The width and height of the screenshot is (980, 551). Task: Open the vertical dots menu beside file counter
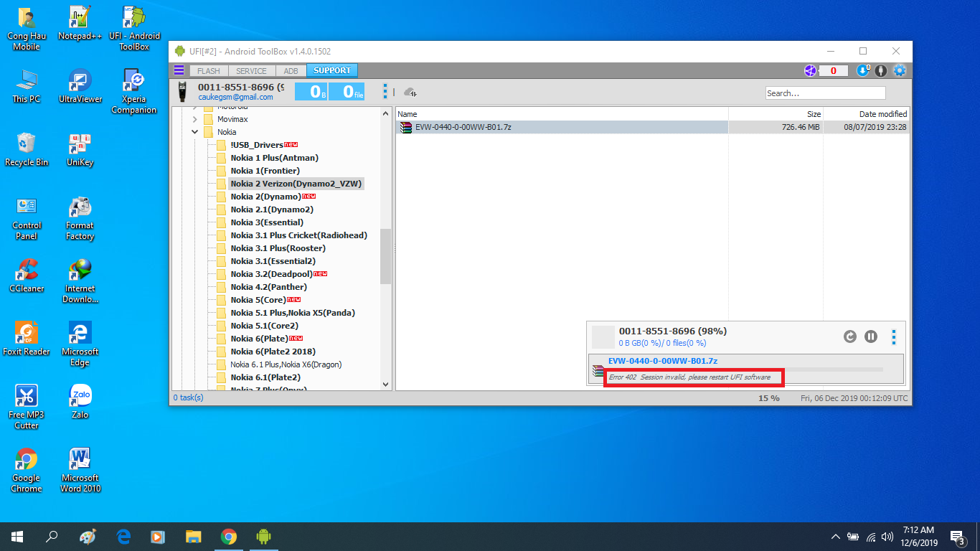click(x=385, y=91)
